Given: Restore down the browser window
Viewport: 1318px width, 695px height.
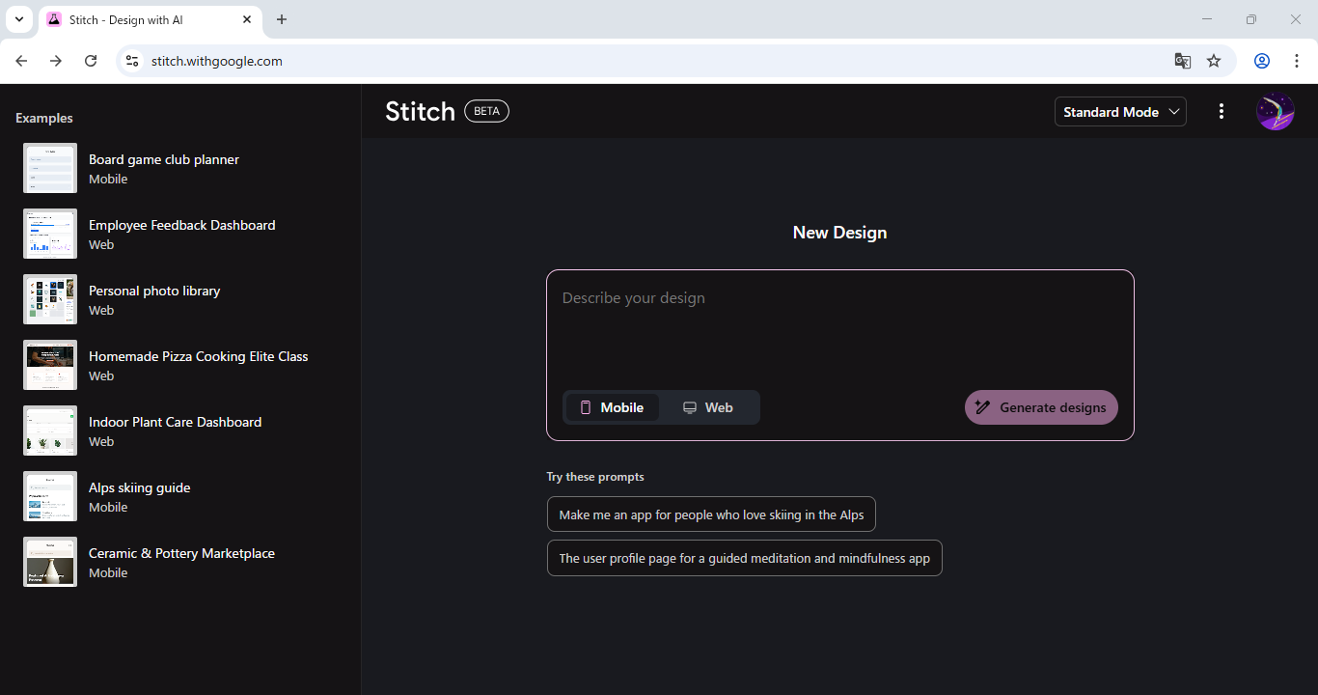Looking at the screenshot, I should 1251,19.
